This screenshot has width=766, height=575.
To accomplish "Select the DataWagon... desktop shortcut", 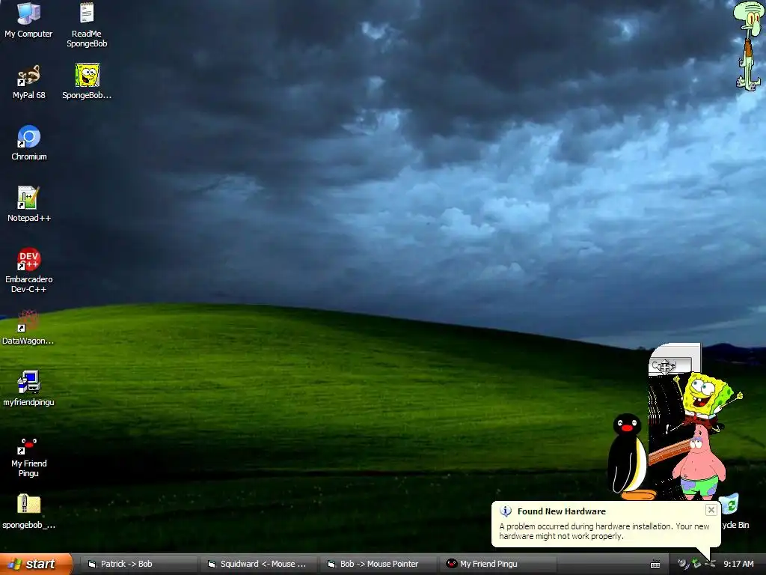I will (28, 327).
